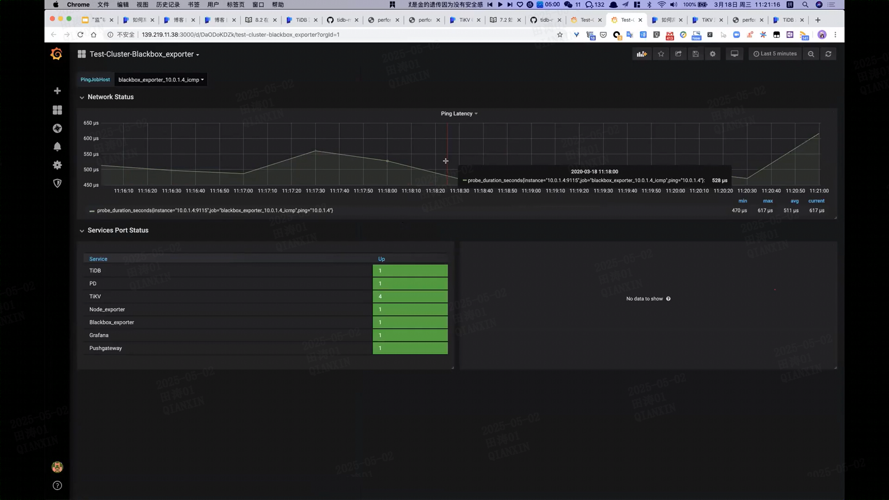The width and height of the screenshot is (889, 500).
Task: Open the Explore compass icon
Action: [57, 128]
